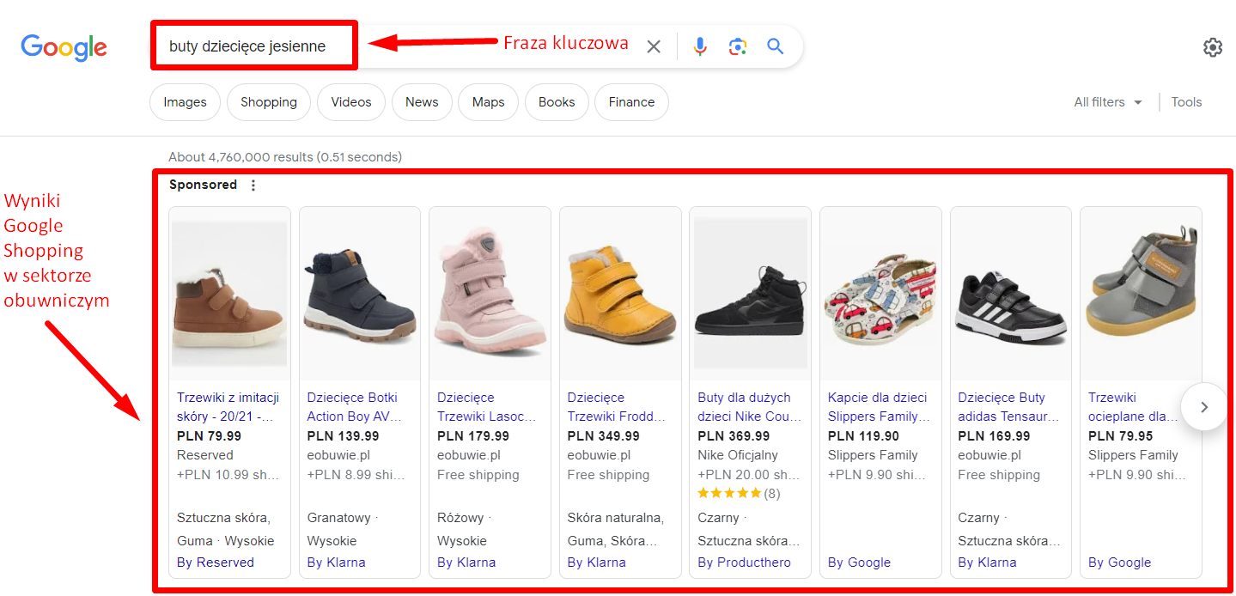This screenshot has height=596, width=1236.
Task: Open the pink Lasocki boot image
Action: click(490, 294)
